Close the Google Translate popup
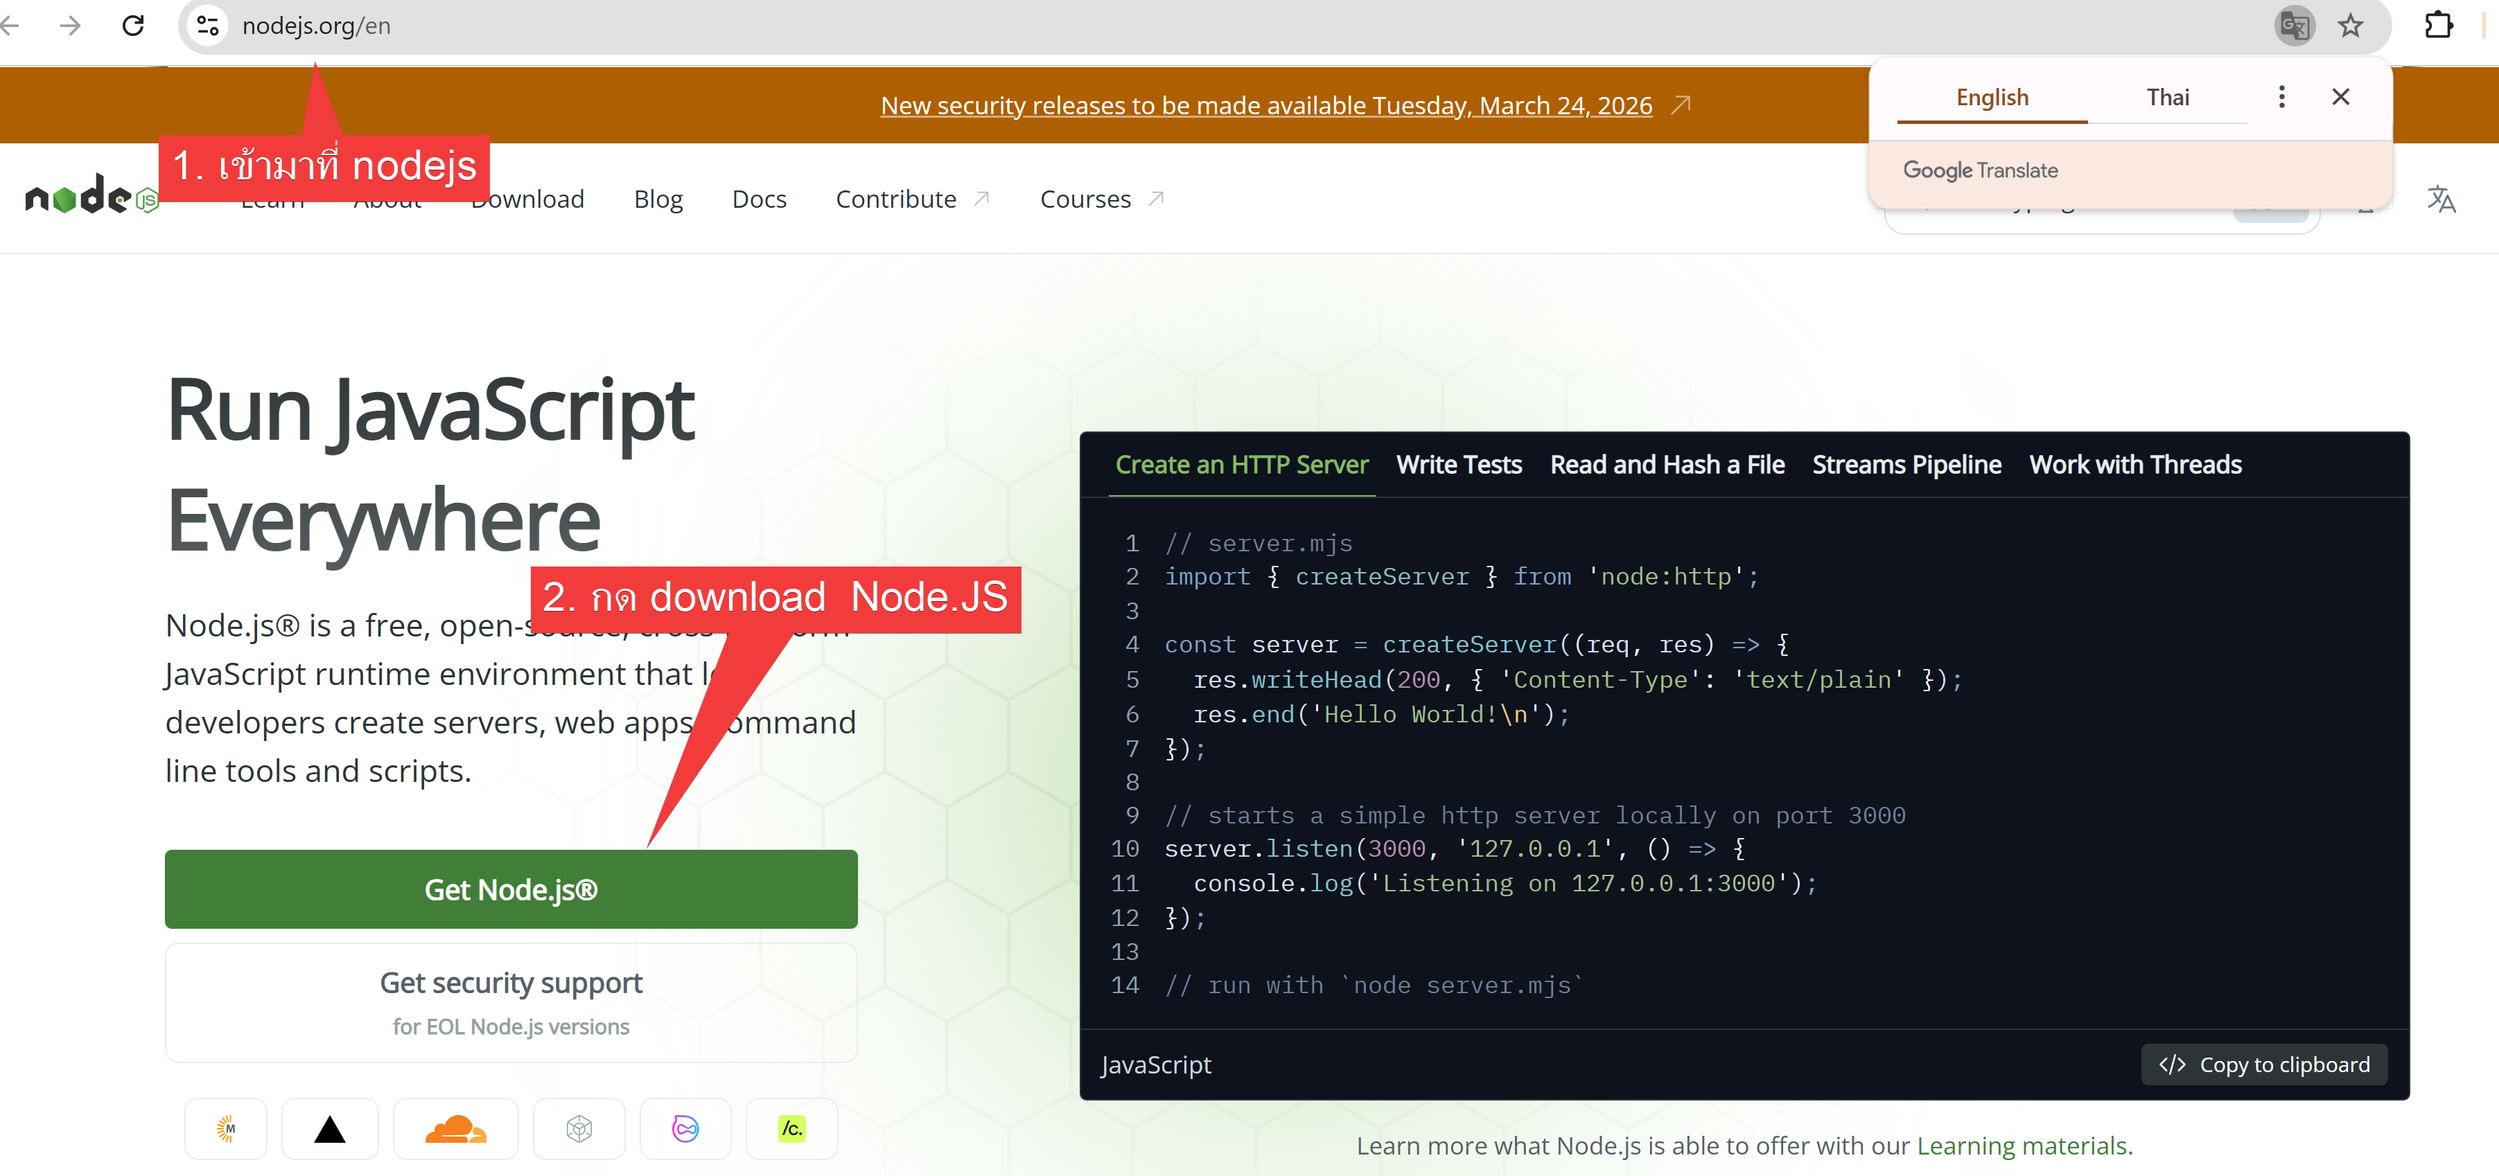This screenshot has width=2499, height=1176. coord(2340,97)
